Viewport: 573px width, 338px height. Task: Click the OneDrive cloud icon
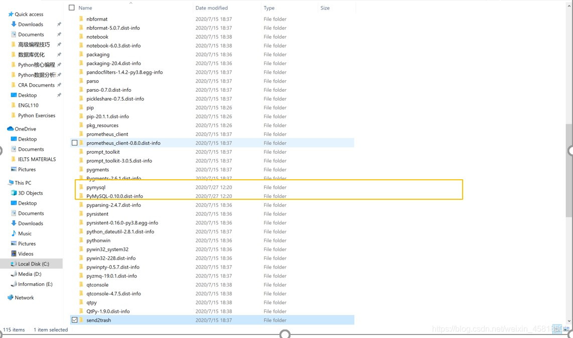coord(10,129)
